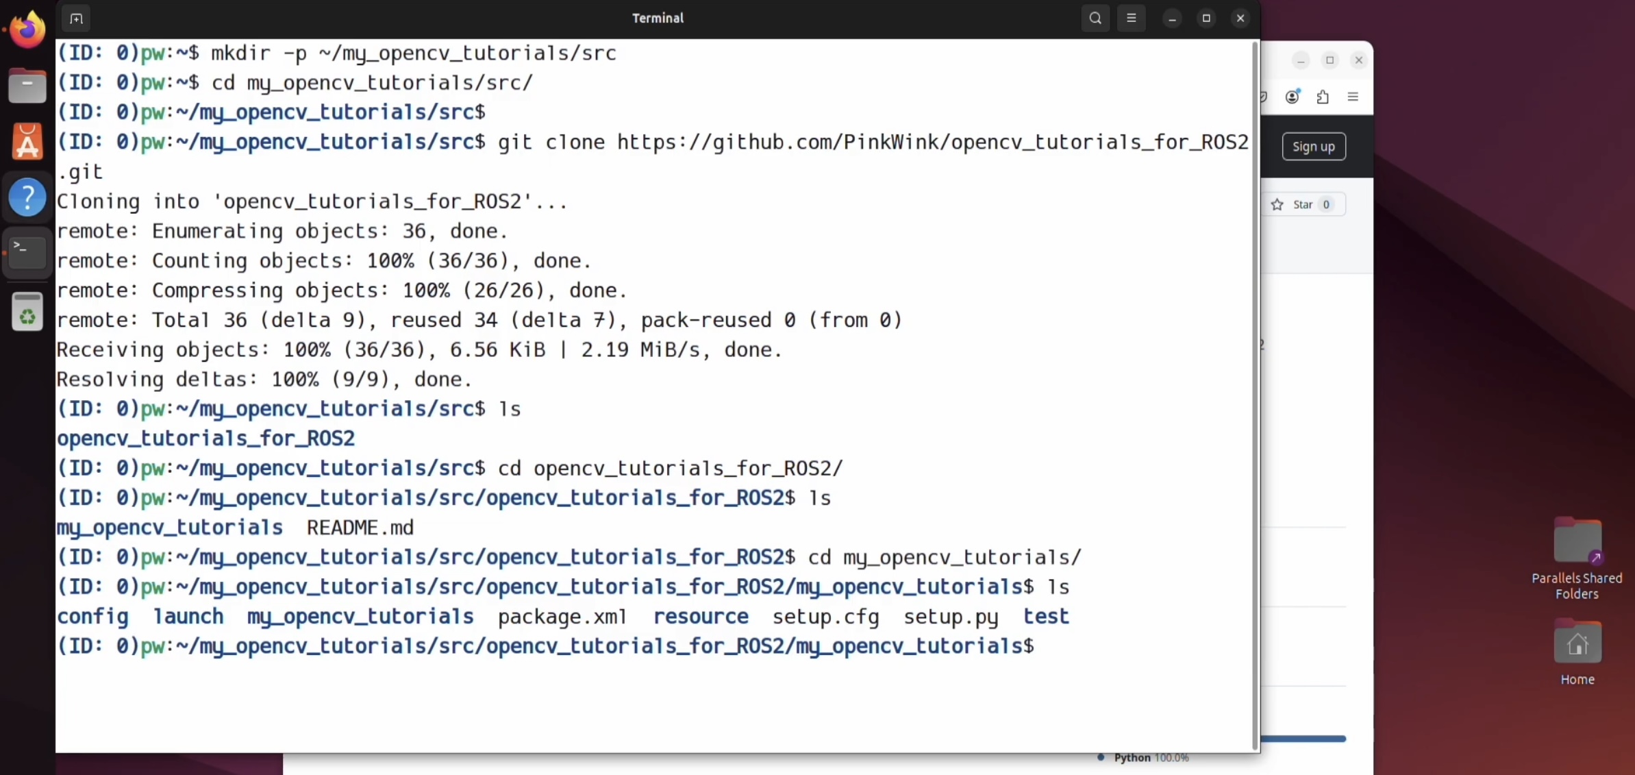Image resolution: width=1635 pixels, height=775 pixels.
Task: Click the terminal vertical scrollbar
Action: [1255, 394]
